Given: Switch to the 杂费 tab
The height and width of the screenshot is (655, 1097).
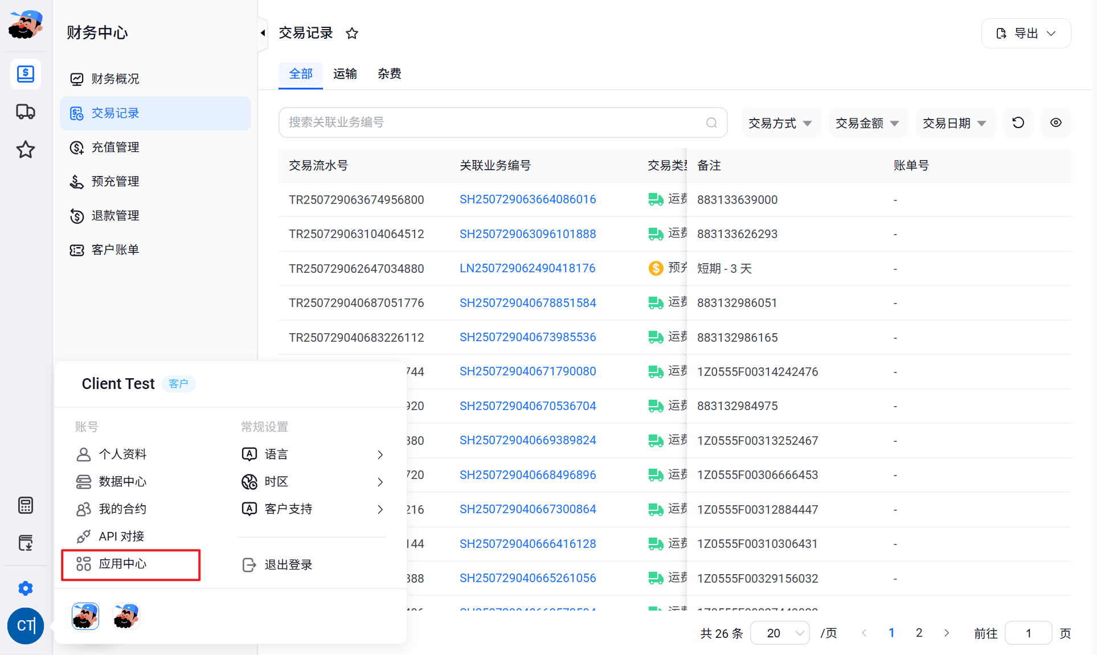Looking at the screenshot, I should (390, 74).
